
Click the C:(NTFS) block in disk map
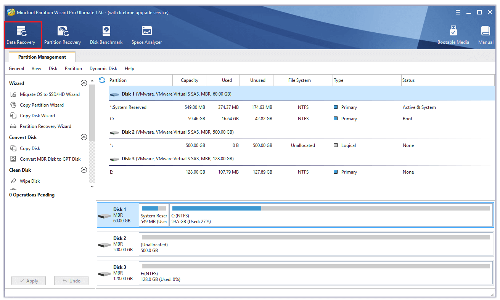pyautogui.click(x=331, y=215)
